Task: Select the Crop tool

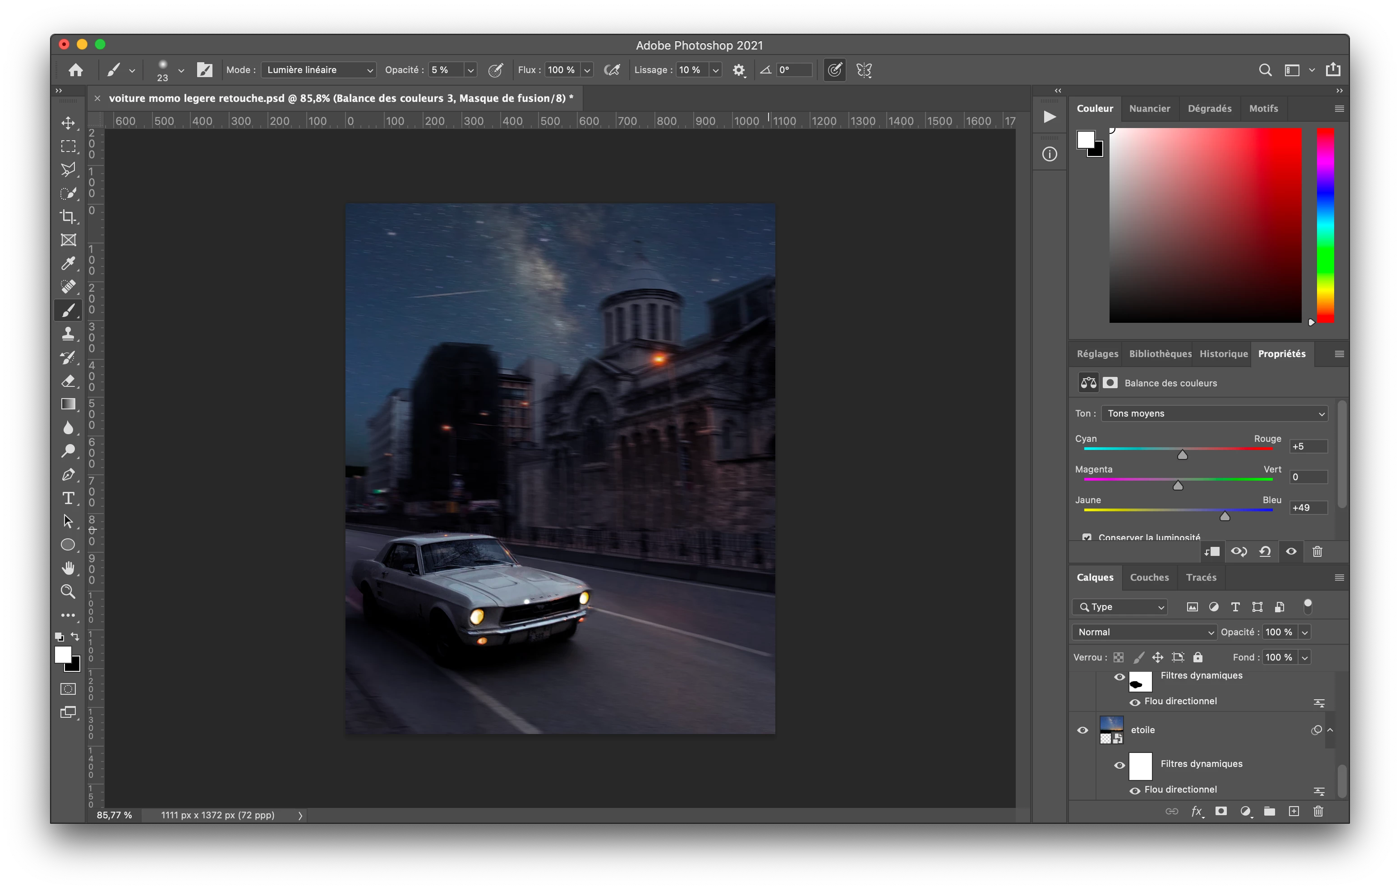Action: (68, 216)
